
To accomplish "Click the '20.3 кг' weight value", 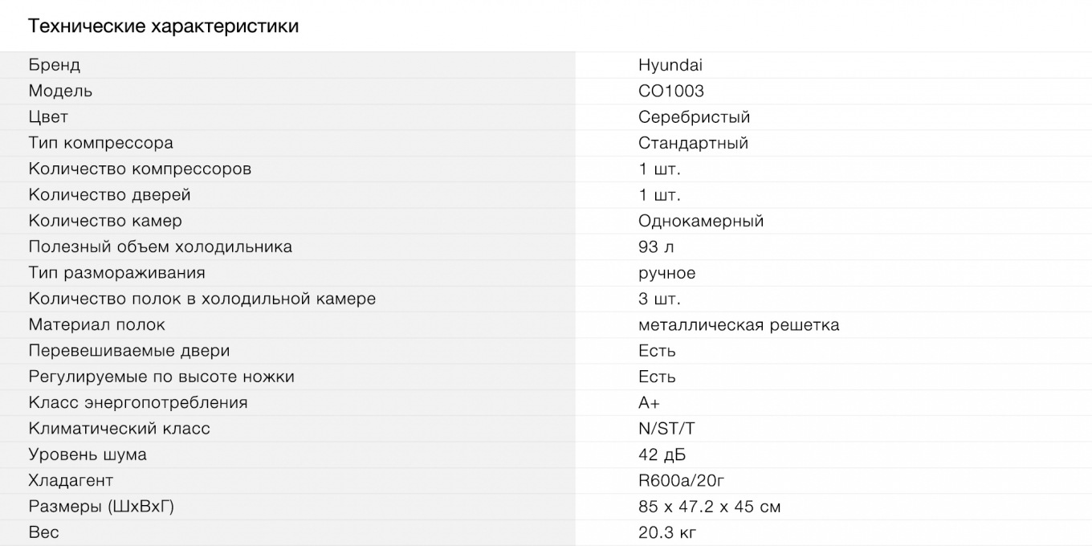I will (x=667, y=532).
